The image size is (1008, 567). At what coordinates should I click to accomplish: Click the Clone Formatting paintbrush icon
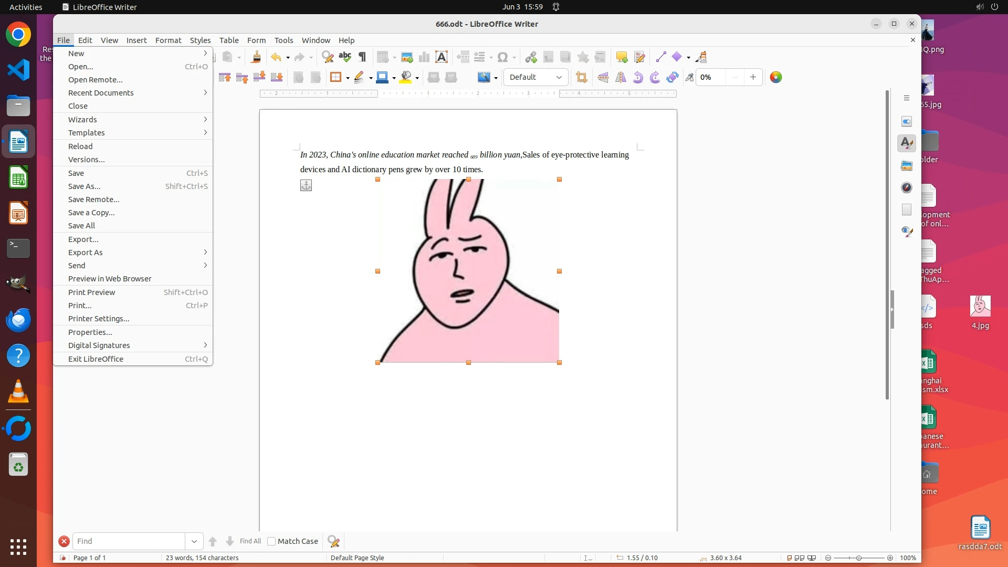tap(256, 57)
